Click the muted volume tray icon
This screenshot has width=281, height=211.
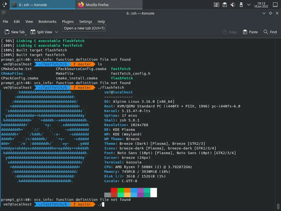233,5
